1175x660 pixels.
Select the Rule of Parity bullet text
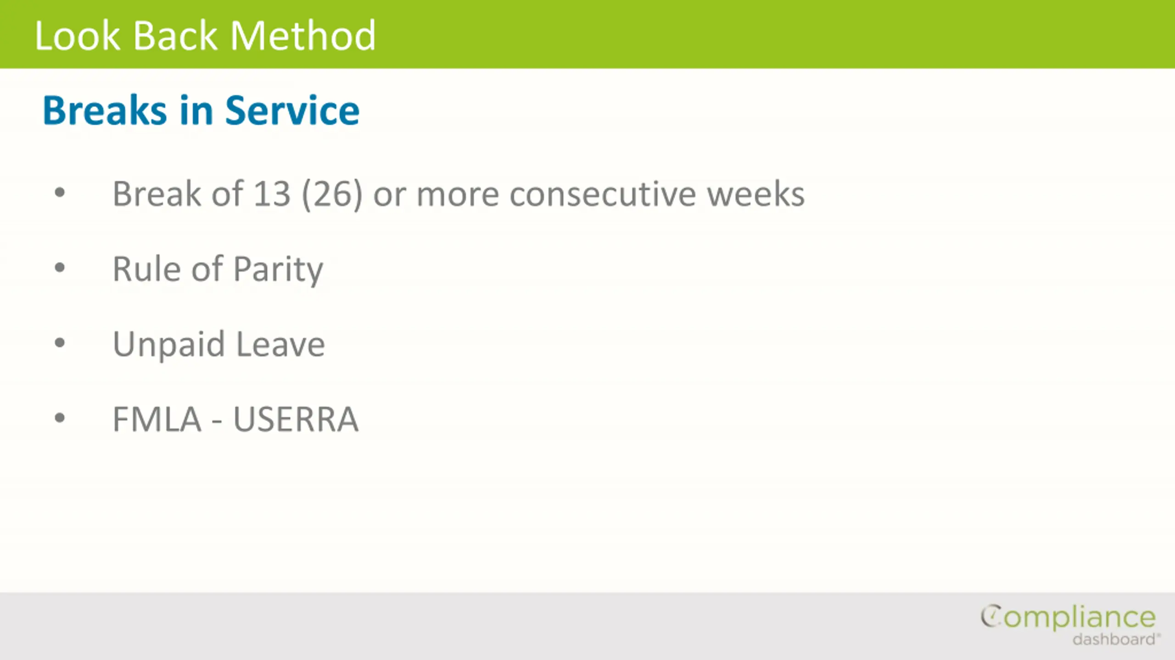218,269
